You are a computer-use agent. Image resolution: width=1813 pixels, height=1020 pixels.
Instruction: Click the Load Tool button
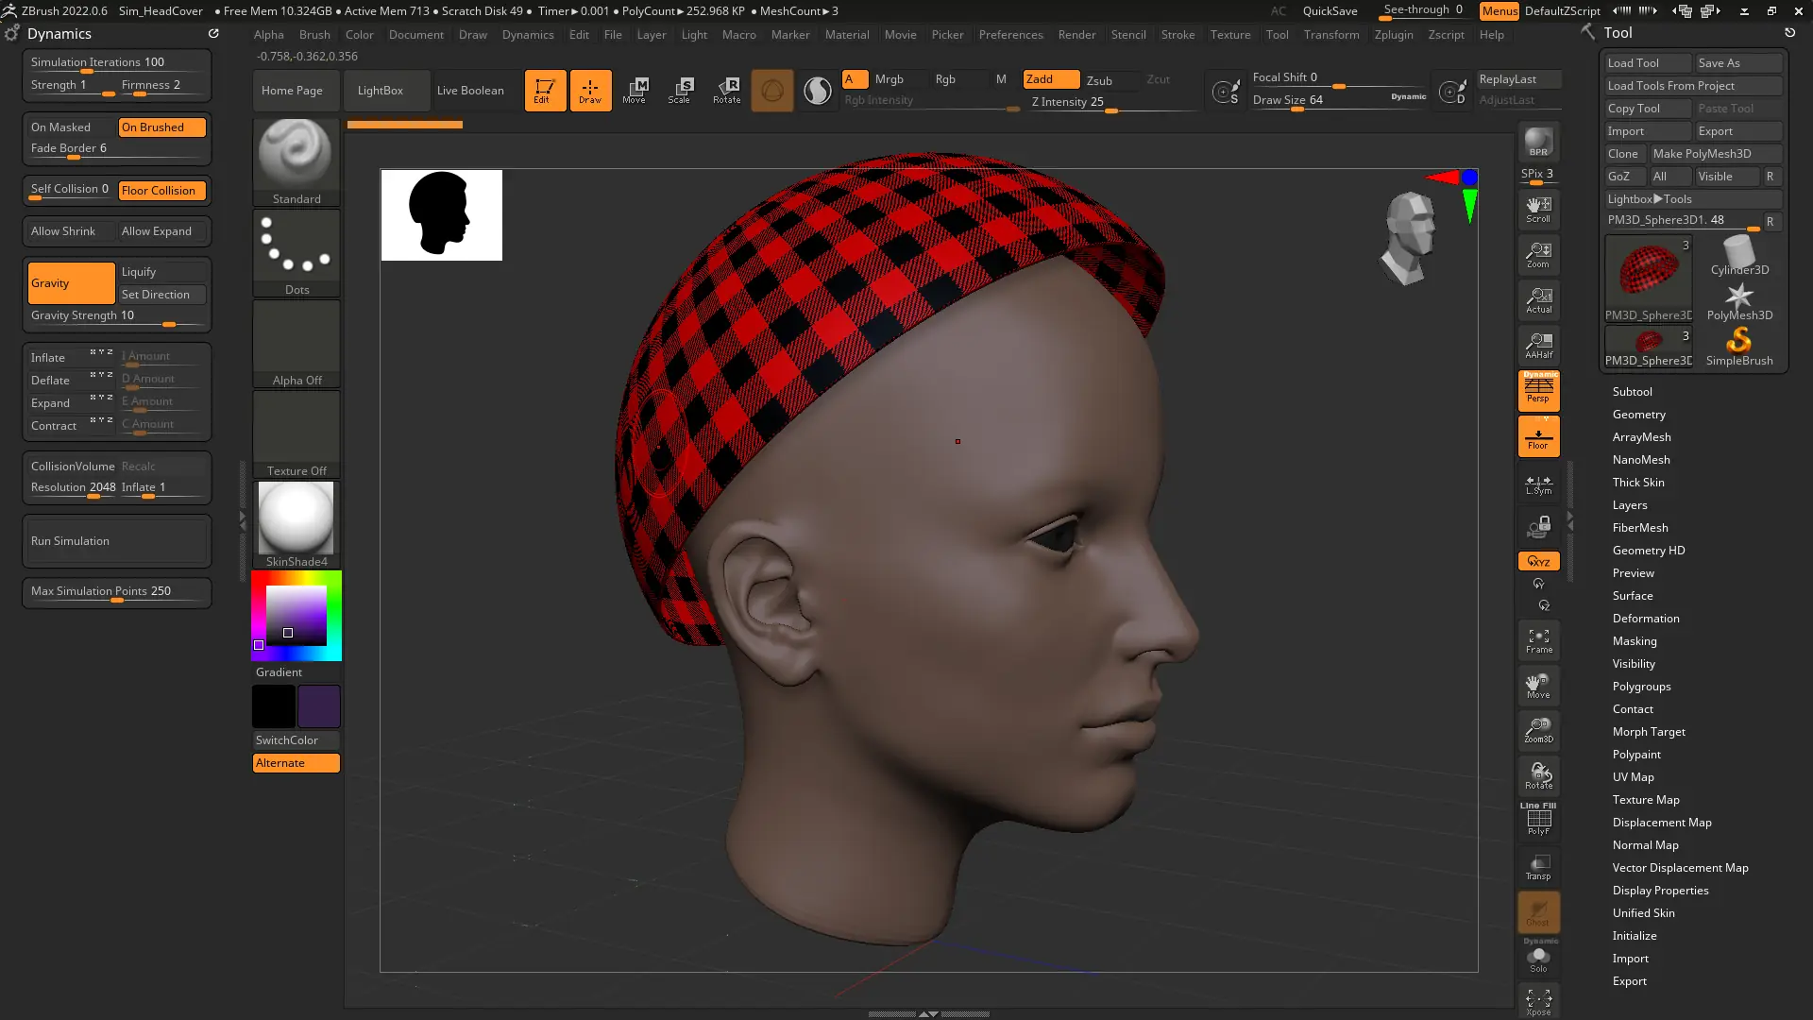tap(1647, 63)
